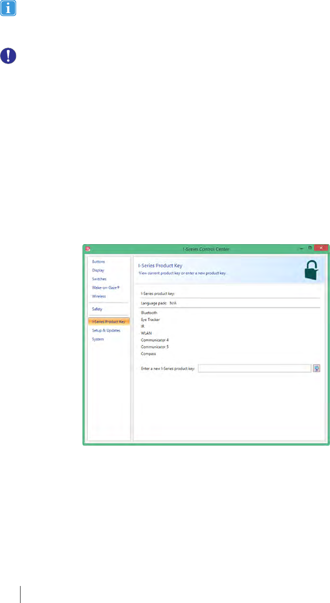This screenshot has height=603, width=330.
Task: Click the Bluetooth feature entry
Action: [x=149, y=313]
